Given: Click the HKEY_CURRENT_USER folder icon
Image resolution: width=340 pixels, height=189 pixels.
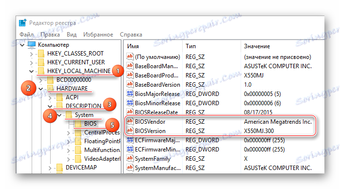Looking at the screenshot, I should click(41, 62).
